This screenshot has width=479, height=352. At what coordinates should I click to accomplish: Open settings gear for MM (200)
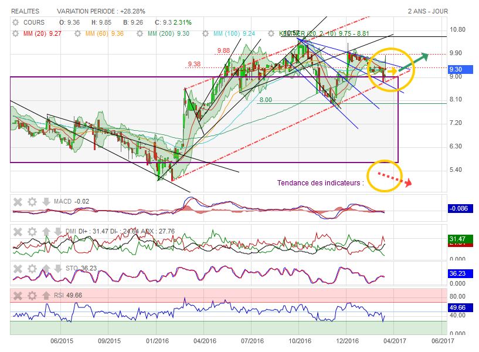140,33
